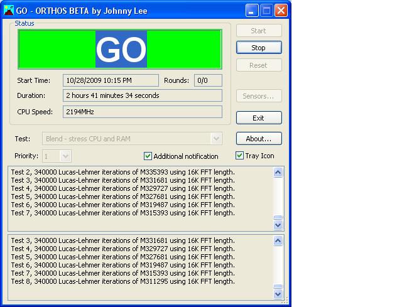Image resolution: width=402 pixels, height=307 pixels.
Task: Select 'Test 4' M329727 line in second log
Action: tap(123, 249)
